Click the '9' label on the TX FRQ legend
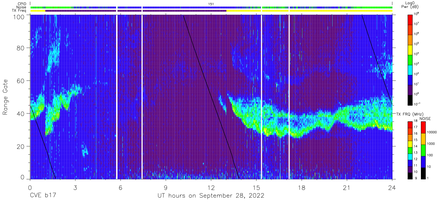 416,178
